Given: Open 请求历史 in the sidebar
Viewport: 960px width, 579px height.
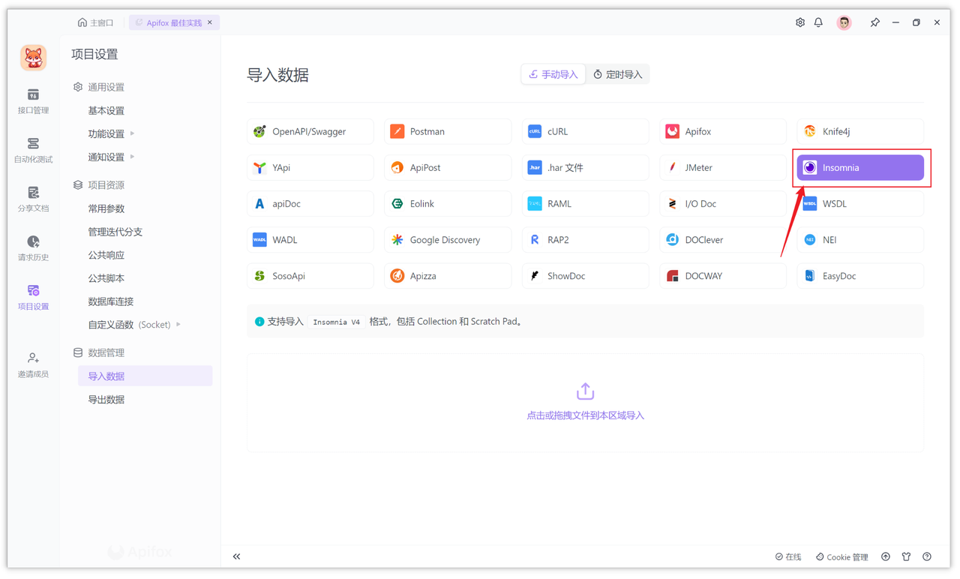Looking at the screenshot, I should coord(33,248).
